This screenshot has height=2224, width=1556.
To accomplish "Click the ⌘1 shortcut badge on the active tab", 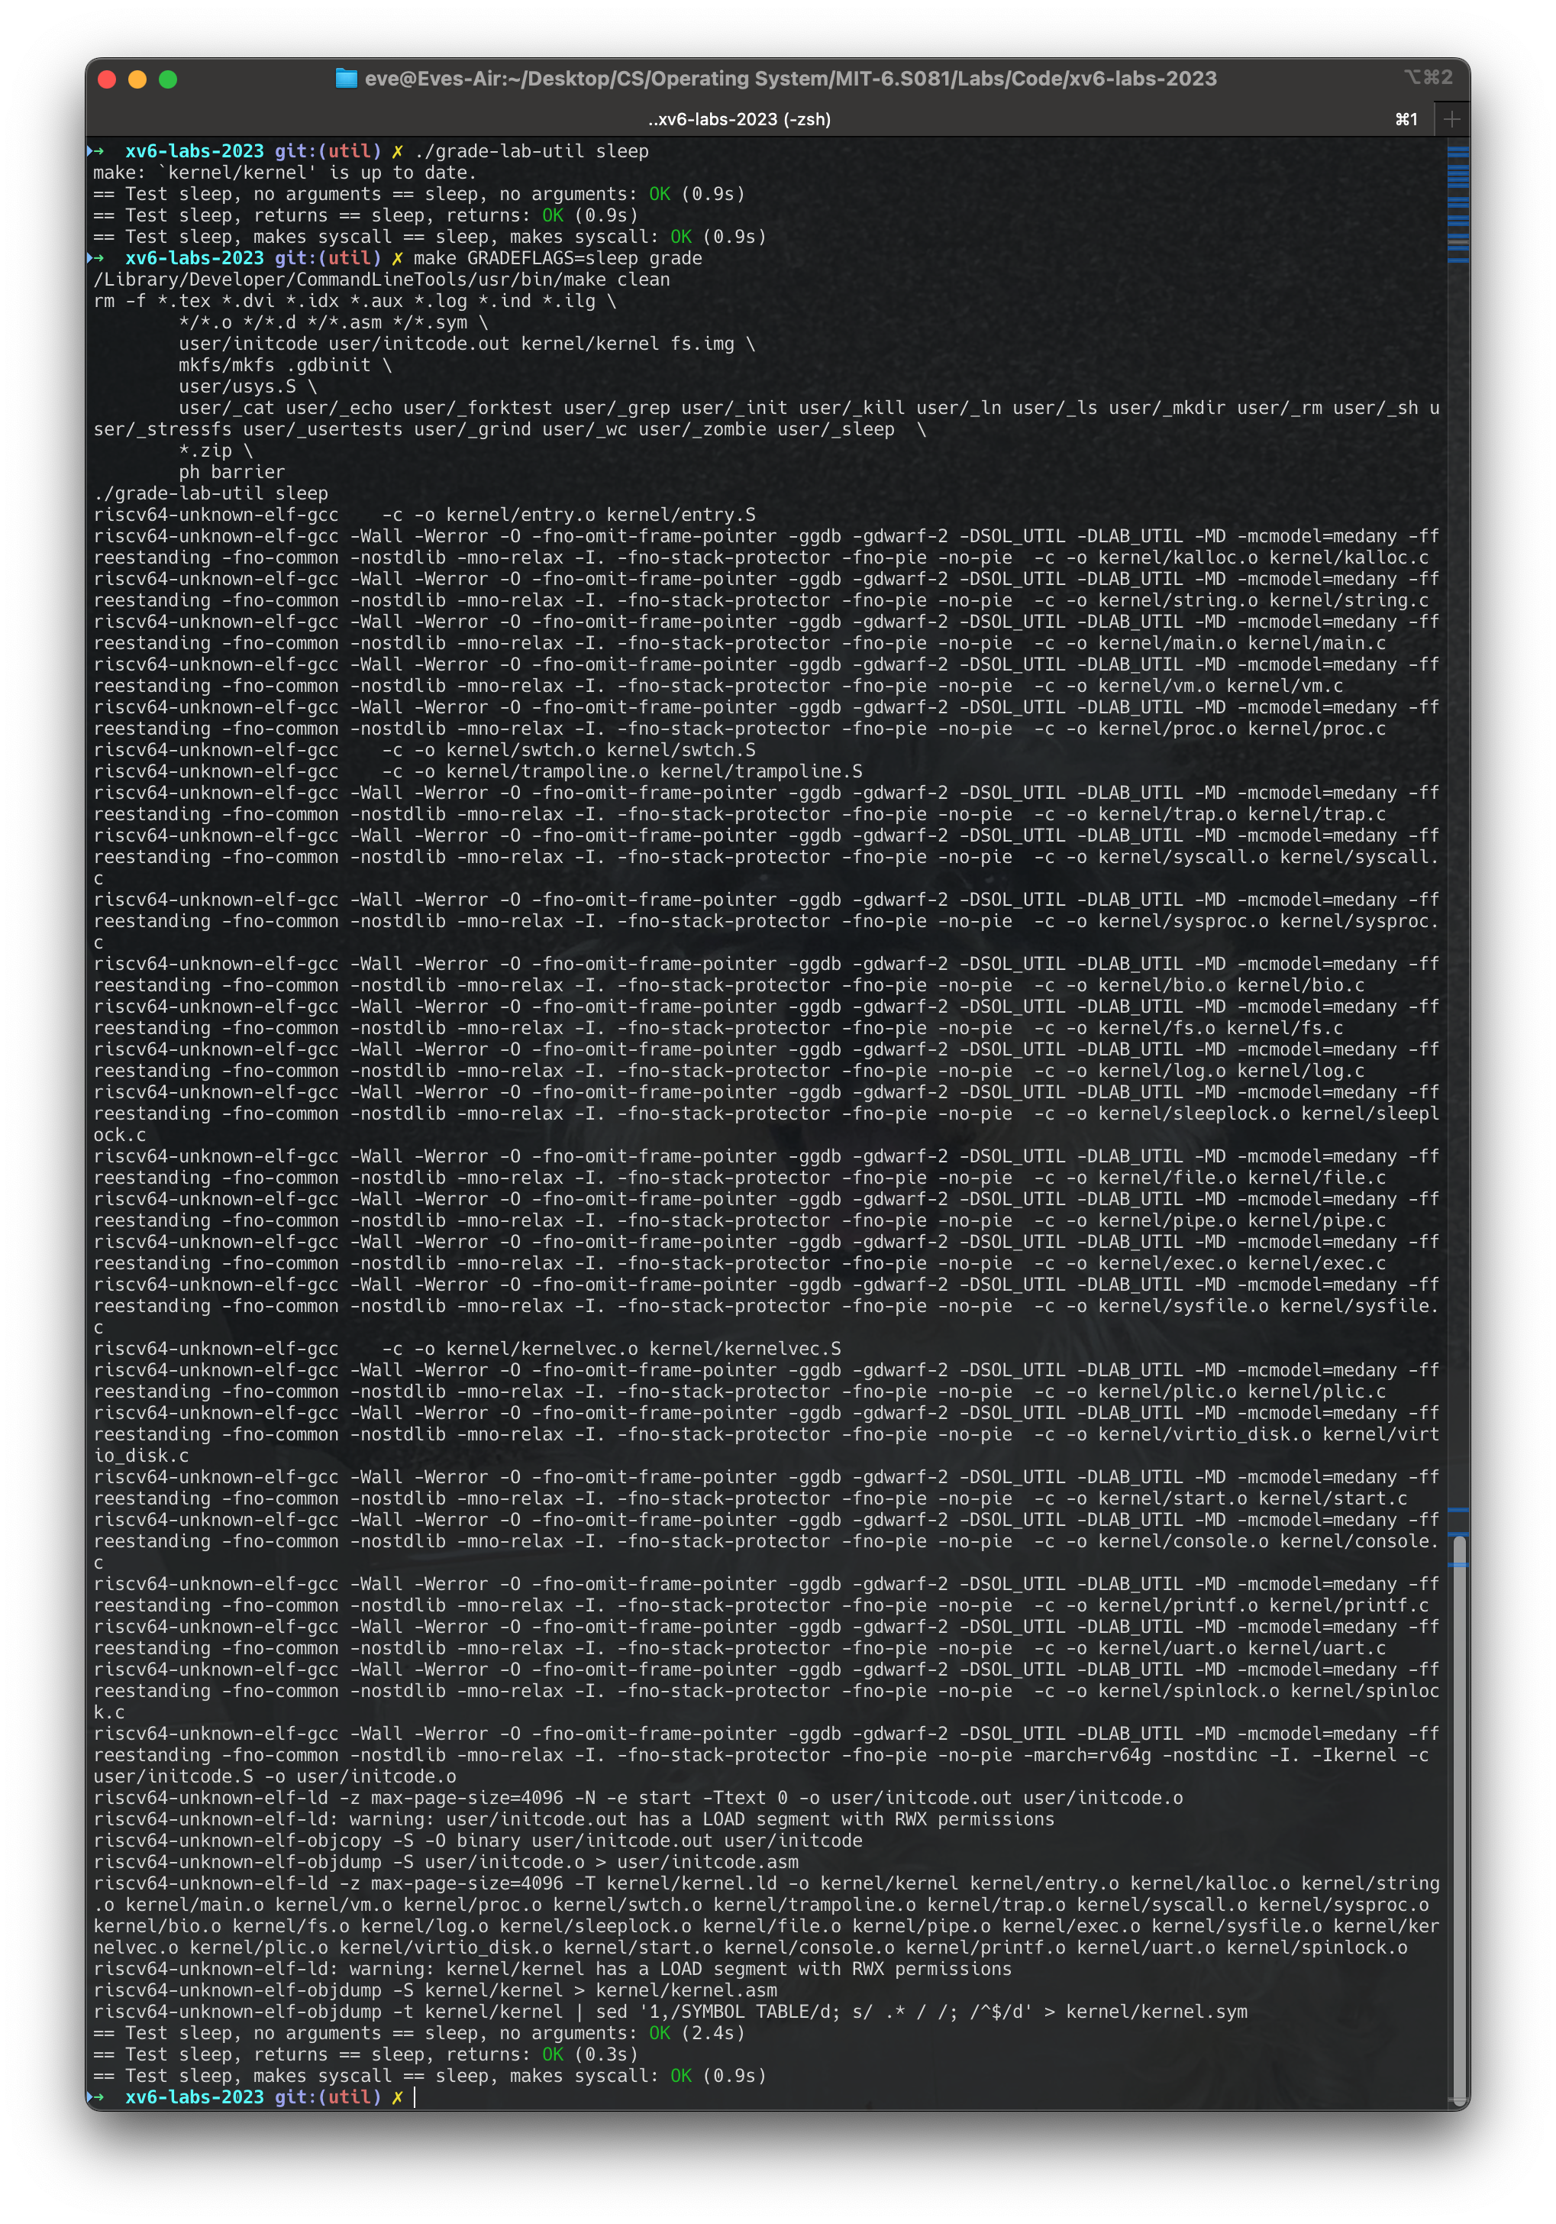I will (1406, 120).
